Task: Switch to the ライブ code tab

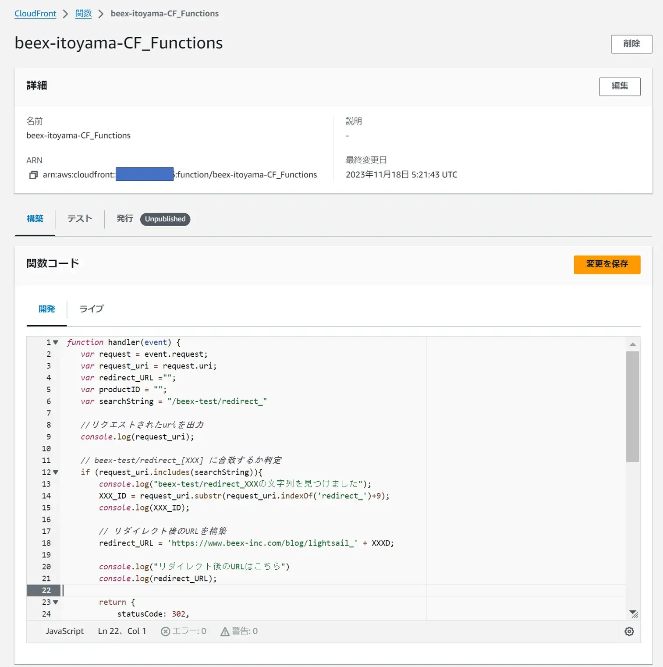Action: tap(92, 309)
